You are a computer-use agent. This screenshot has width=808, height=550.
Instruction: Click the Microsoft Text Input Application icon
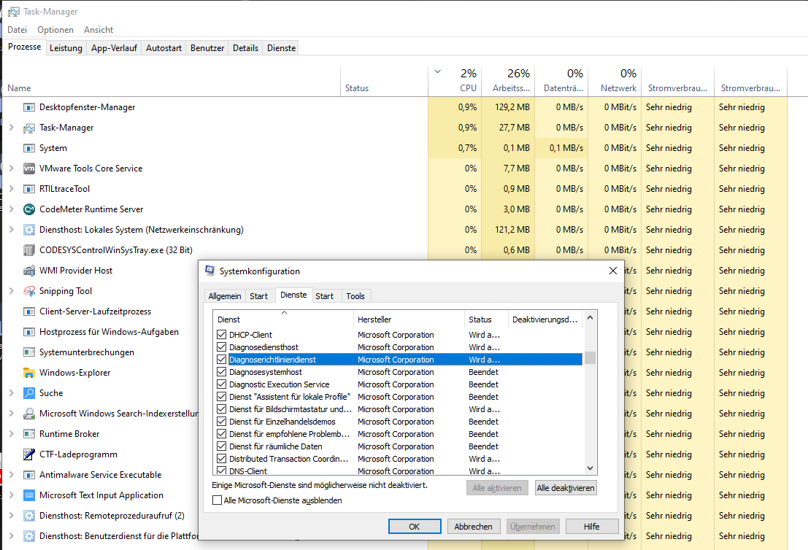pyautogui.click(x=29, y=495)
